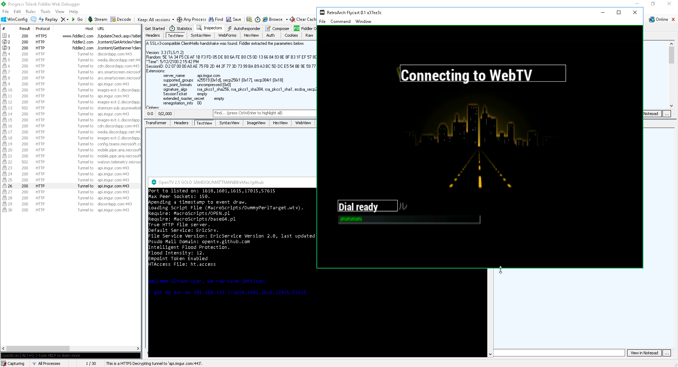The height and width of the screenshot is (367, 678).
Task: Click the WinConfig button
Action: pos(14,19)
